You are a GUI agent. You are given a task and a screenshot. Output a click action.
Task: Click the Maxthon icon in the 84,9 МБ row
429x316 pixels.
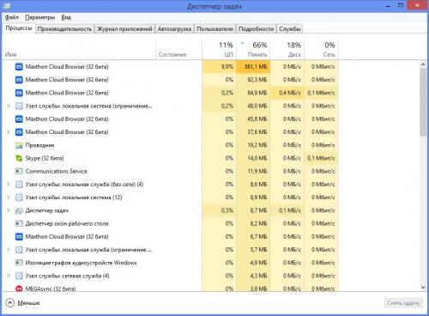[x=19, y=93]
